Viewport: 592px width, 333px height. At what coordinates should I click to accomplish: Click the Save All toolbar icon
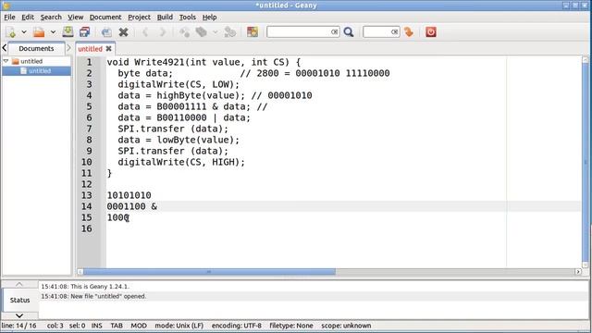point(84,32)
